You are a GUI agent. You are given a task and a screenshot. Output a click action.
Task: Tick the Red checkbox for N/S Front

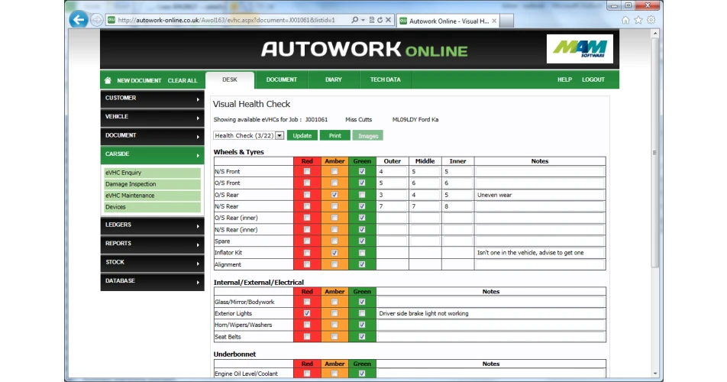click(x=306, y=172)
